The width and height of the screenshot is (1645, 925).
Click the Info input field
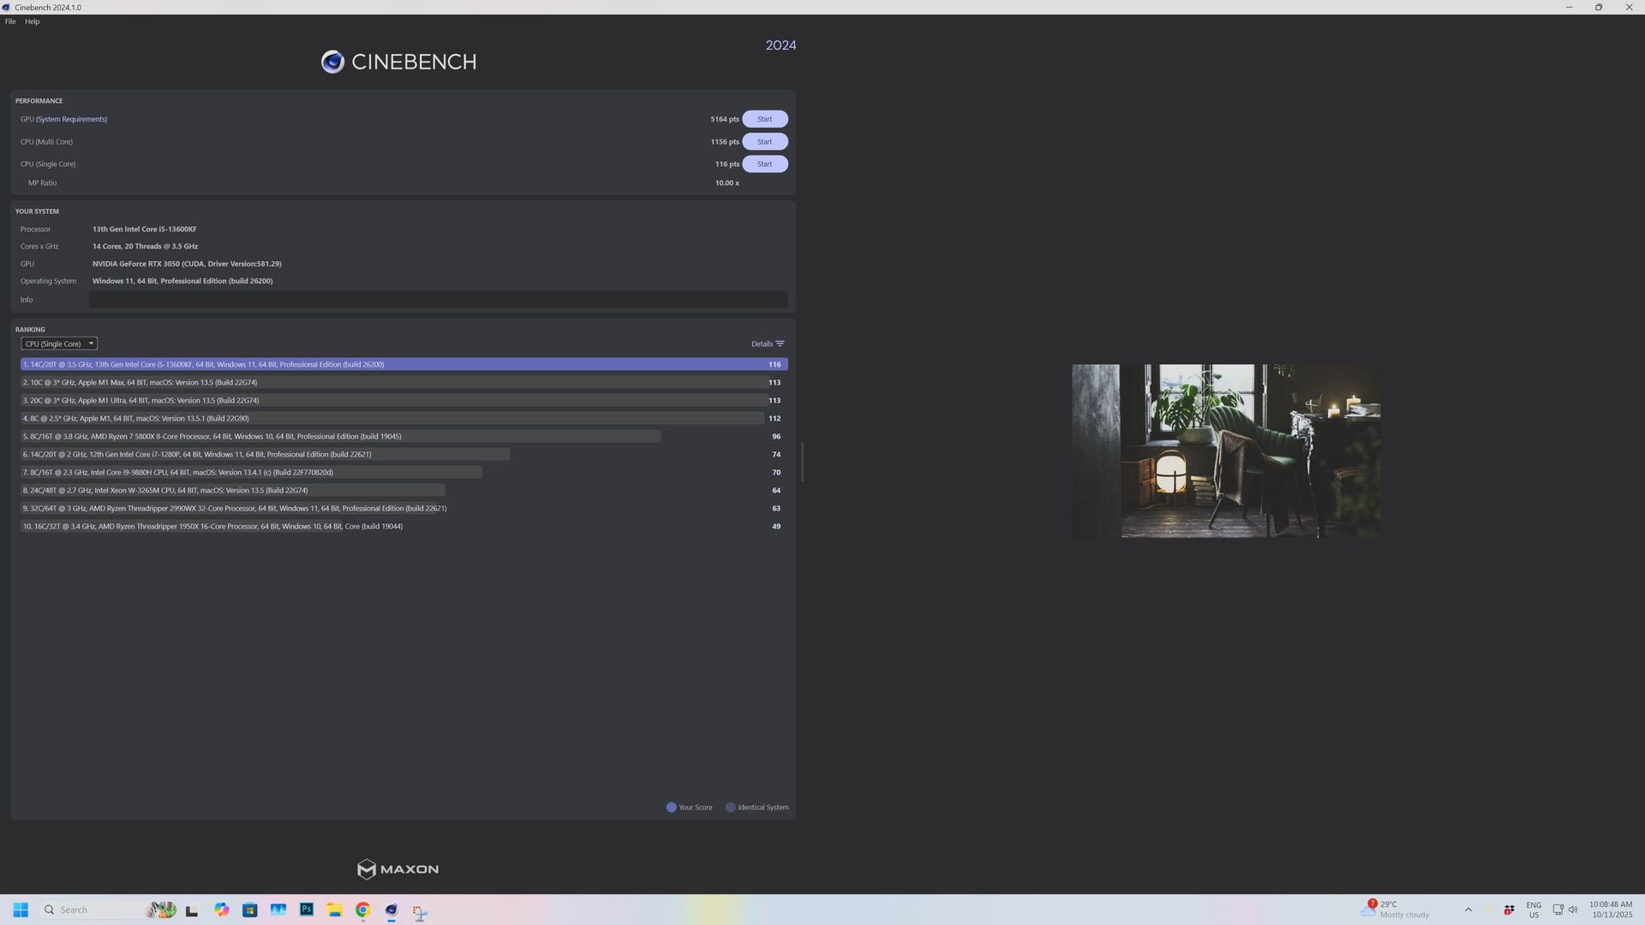coord(438,300)
